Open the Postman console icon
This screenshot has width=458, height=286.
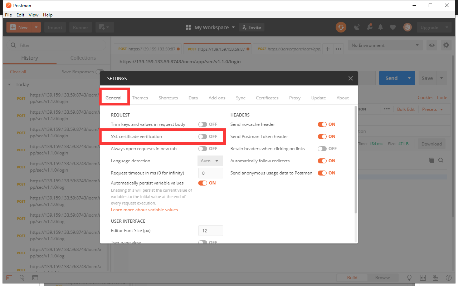(x=35, y=277)
